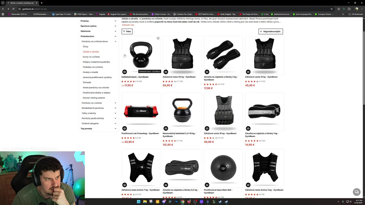The width and height of the screenshot is (365, 205).
Task: Select Fitlopty a balančné podložky
Action: 96,62
